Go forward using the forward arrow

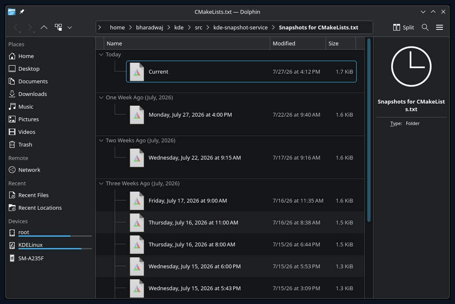pos(30,27)
